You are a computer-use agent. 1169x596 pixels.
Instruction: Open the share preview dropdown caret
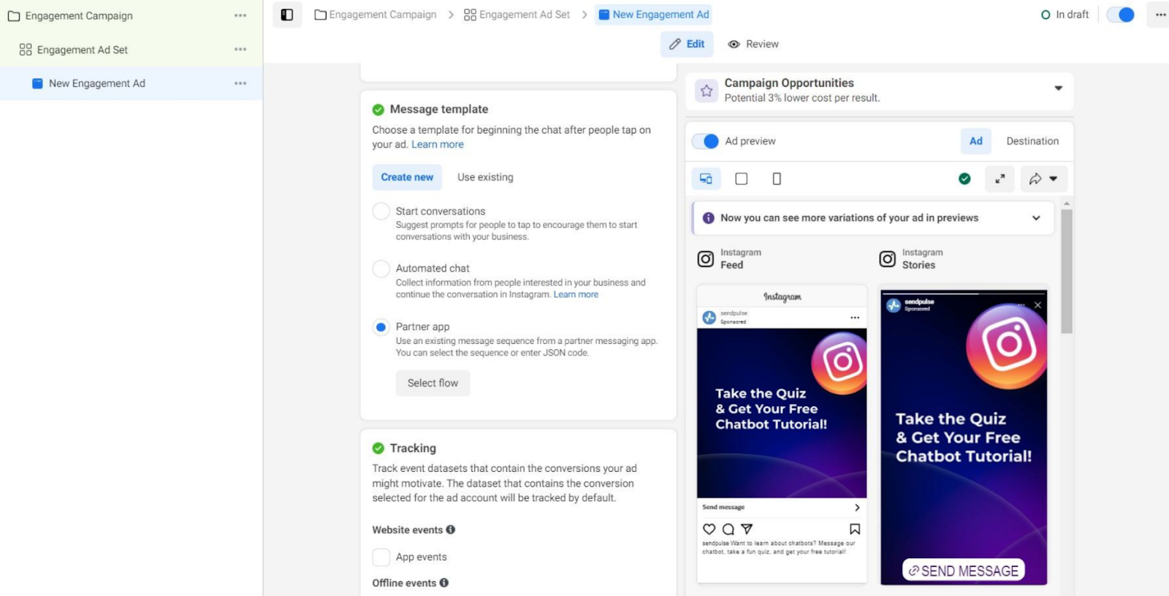click(x=1053, y=179)
